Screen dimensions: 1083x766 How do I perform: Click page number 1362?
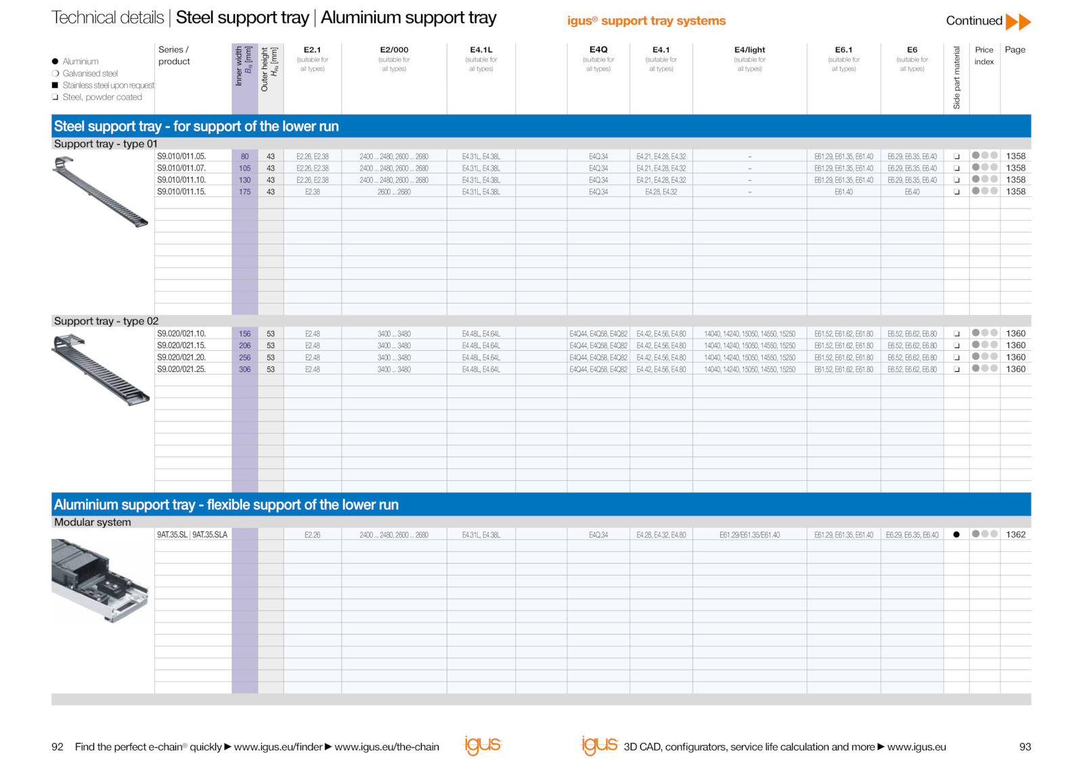coord(1016,534)
